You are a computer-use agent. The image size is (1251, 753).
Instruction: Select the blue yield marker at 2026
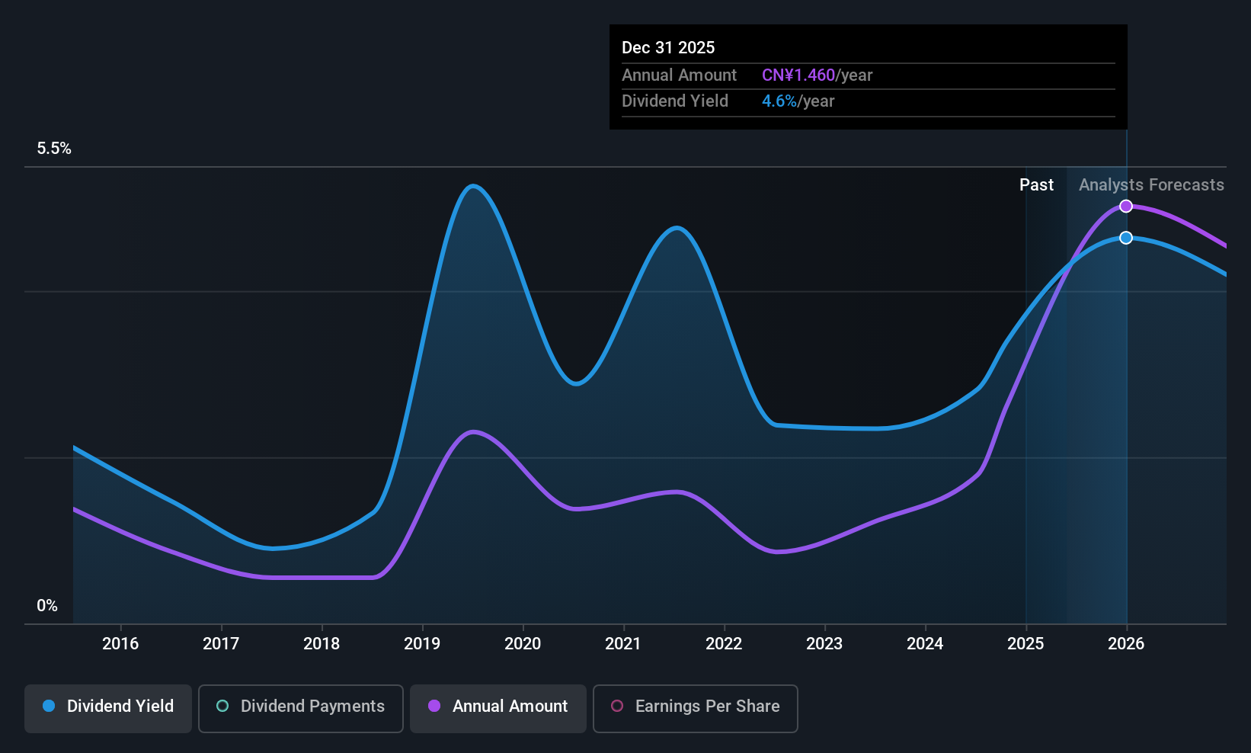(1126, 238)
